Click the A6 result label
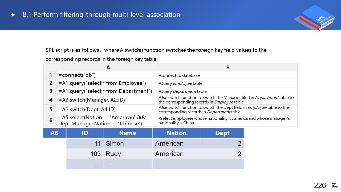This screenshot has height=192, width=341. click(54, 133)
